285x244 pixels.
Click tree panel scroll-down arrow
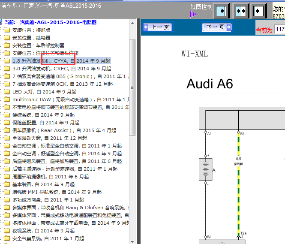[x=132, y=242]
